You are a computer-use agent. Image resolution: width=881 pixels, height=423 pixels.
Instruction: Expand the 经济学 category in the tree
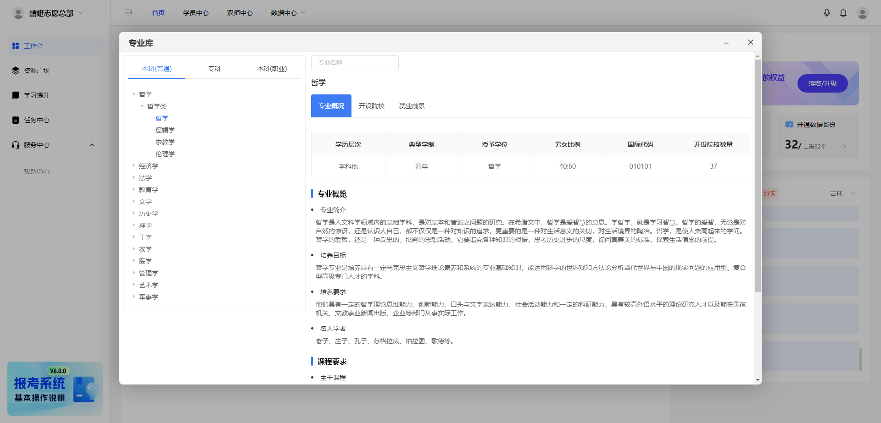(x=133, y=165)
